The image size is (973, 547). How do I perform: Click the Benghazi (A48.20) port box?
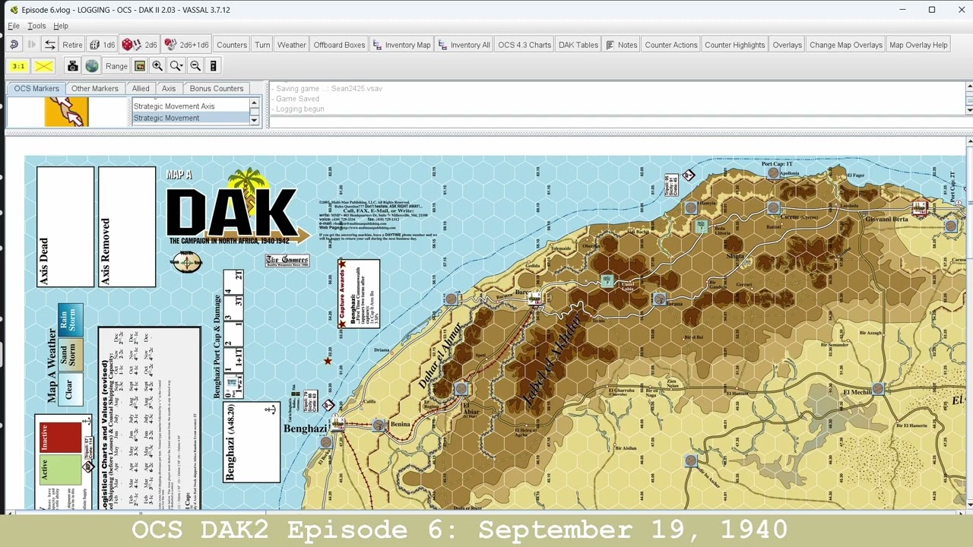pos(252,441)
